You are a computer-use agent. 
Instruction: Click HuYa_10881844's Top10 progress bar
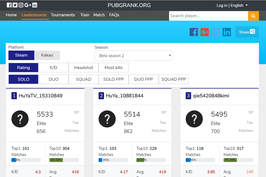[x=151, y=160]
